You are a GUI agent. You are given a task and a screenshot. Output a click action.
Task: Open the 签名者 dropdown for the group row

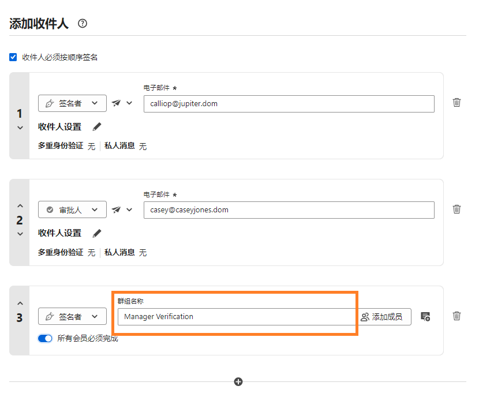pos(72,316)
